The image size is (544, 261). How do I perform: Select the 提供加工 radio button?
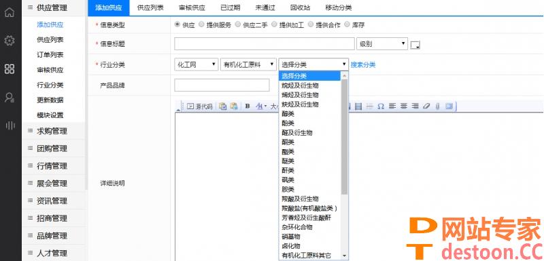point(274,24)
